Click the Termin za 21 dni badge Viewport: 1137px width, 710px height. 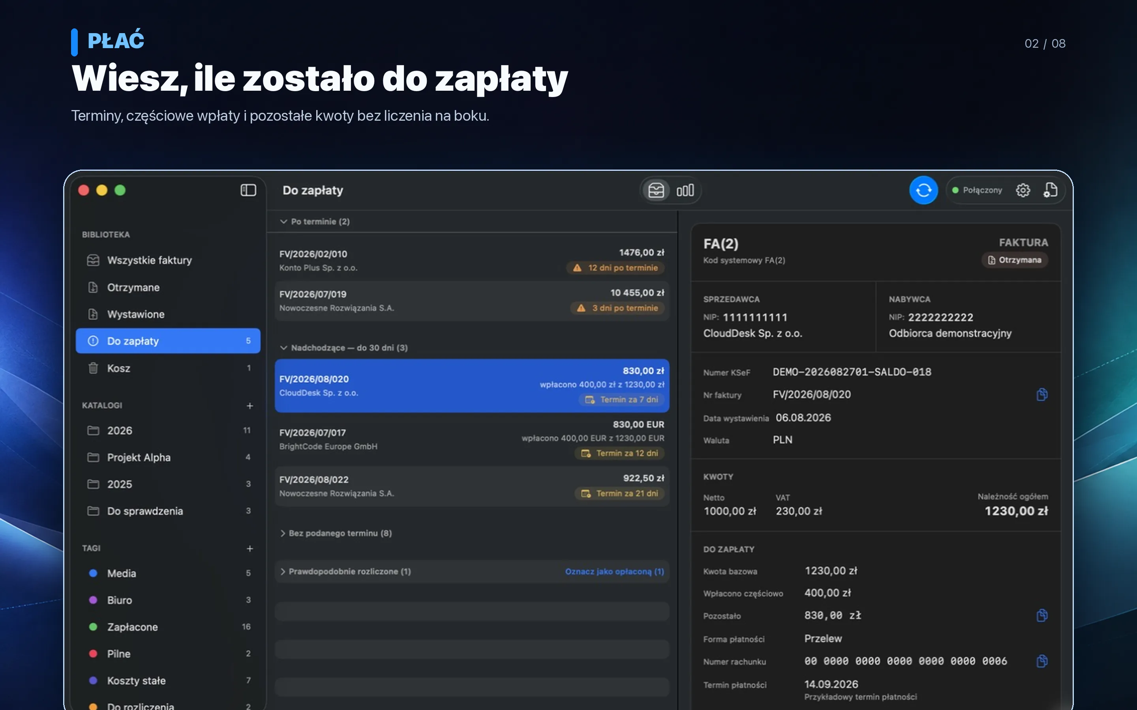coord(619,493)
